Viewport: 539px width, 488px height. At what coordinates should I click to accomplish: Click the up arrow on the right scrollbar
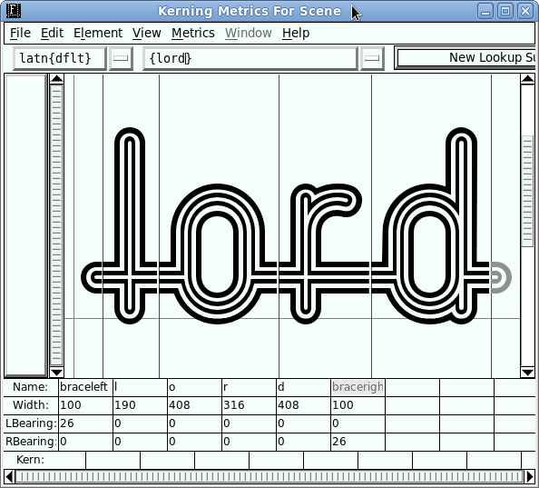pos(527,79)
